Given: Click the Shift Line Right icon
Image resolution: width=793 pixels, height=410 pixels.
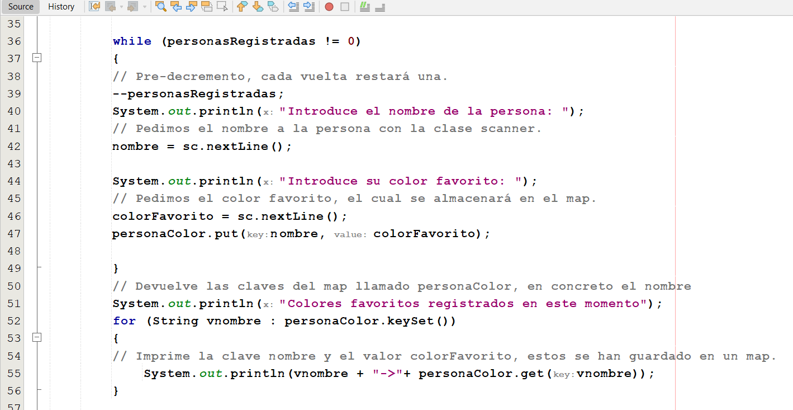Looking at the screenshot, I should (x=308, y=7).
